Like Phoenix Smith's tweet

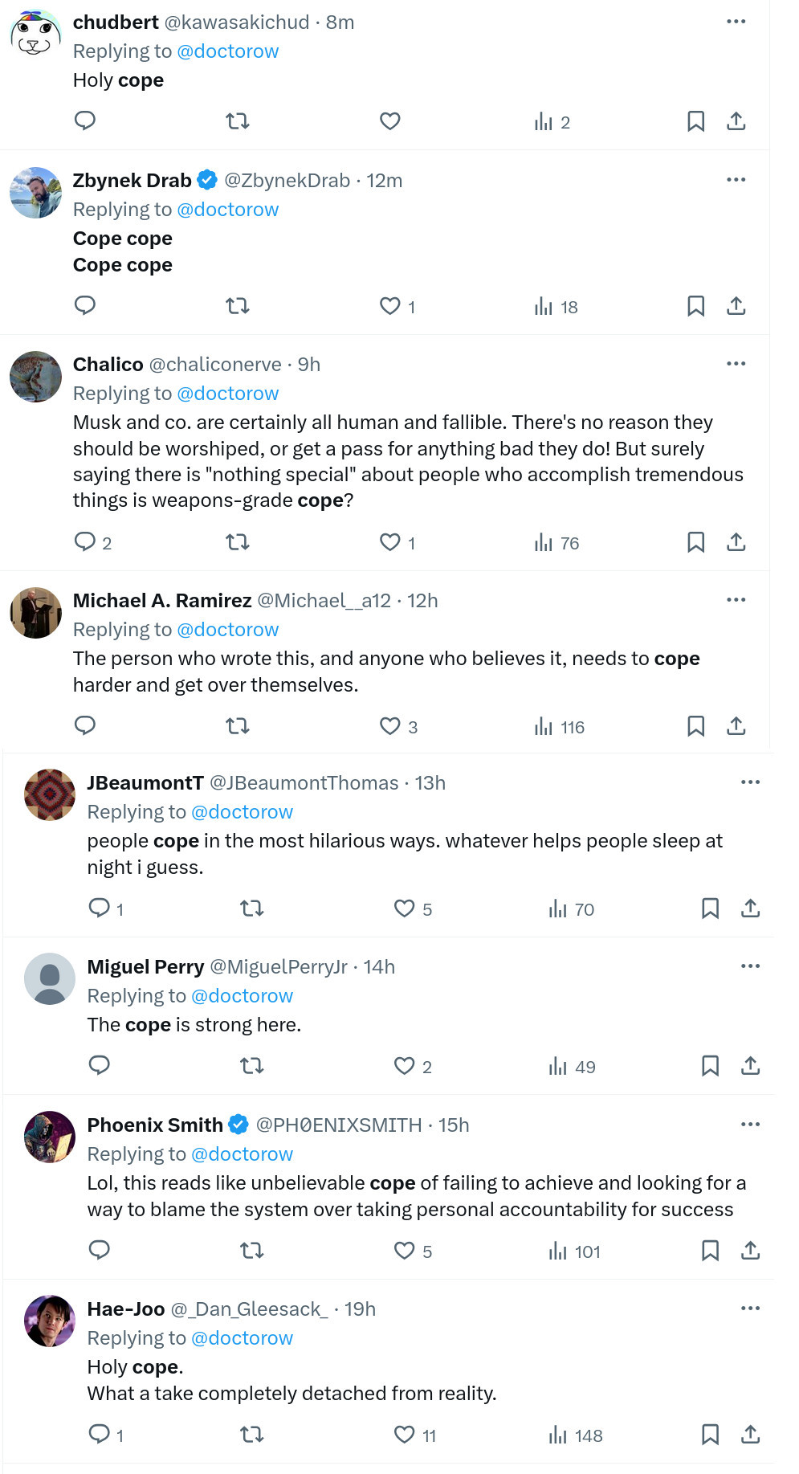pyautogui.click(x=405, y=1251)
